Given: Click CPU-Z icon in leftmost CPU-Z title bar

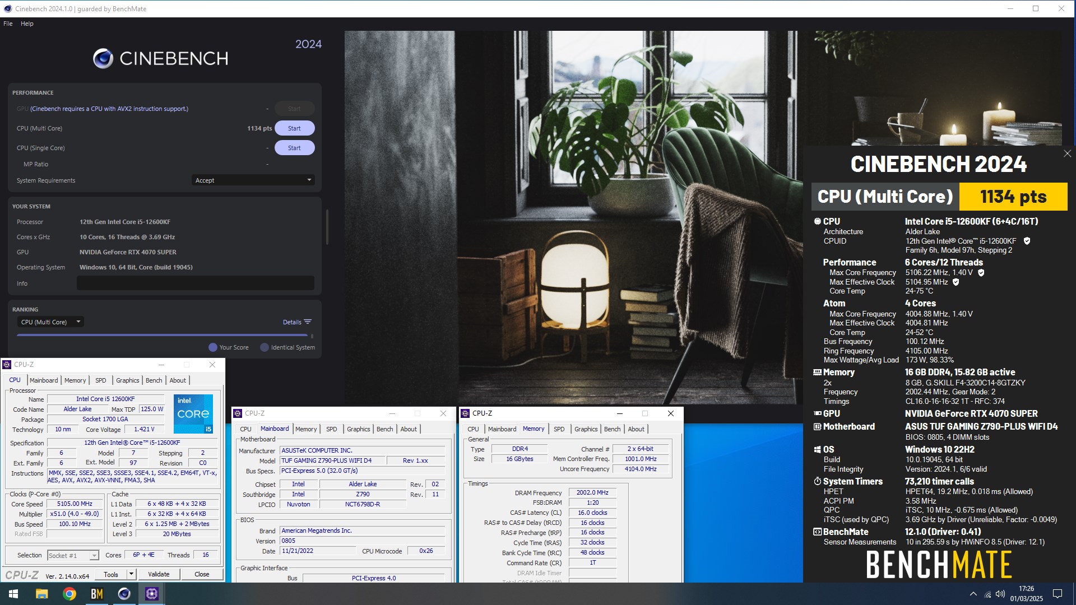Looking at the screenshot, I should (7, 365).
